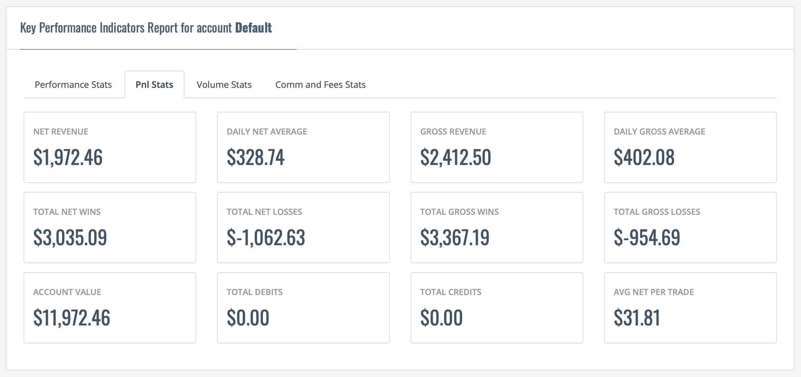Click the Total Gross Losses card
801x377 pixels.
pyautogui.click(x=690, y=228)
